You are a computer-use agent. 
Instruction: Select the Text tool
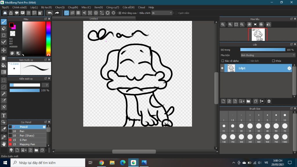click(4, 115)
